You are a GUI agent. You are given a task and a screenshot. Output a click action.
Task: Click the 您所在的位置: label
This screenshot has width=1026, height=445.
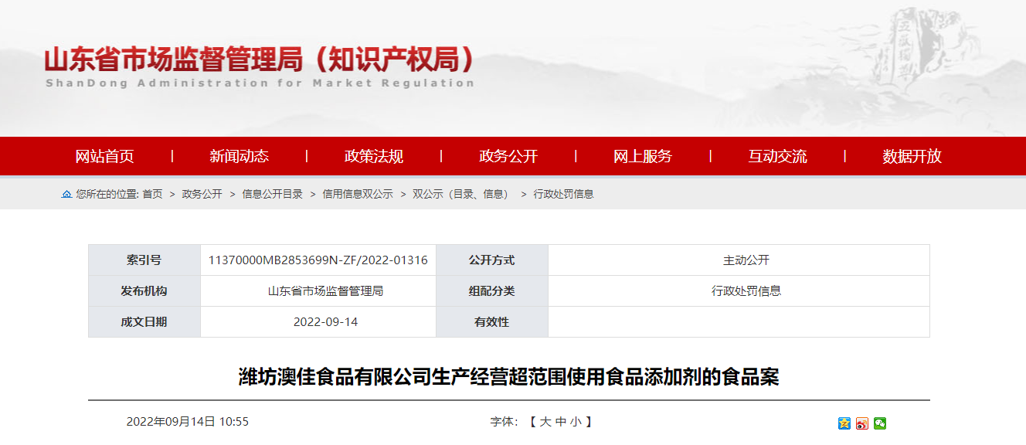pos(107,194)
